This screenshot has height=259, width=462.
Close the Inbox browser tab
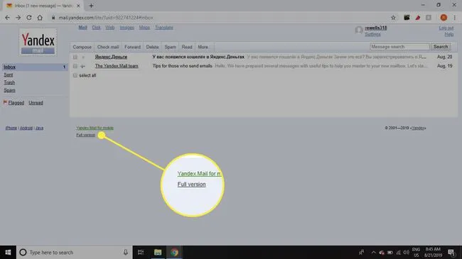(78, 6)
